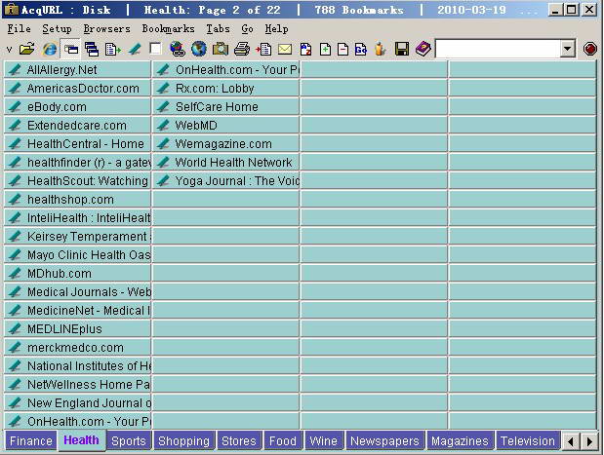Click the Go page toolbar icon
This screenshot has width=604, height=455.
click(x=361, y=50)
